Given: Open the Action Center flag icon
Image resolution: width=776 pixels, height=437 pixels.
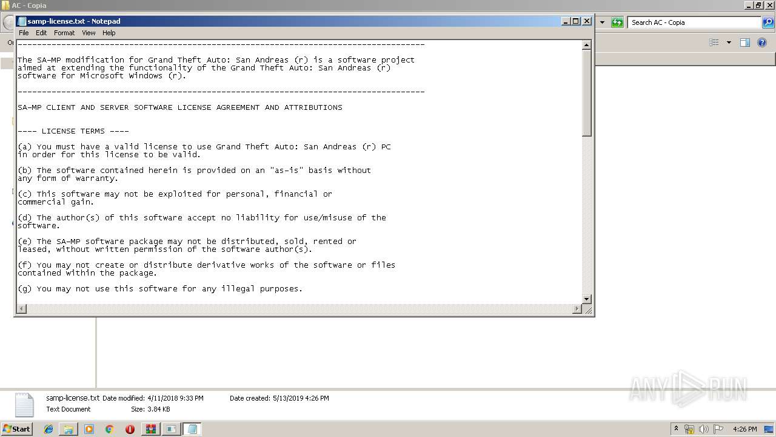Looking at the screenshot, I should point(718,429).
